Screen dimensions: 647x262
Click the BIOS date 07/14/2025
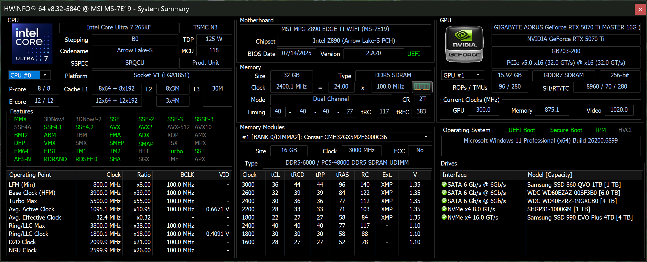(x=296, y=53)
